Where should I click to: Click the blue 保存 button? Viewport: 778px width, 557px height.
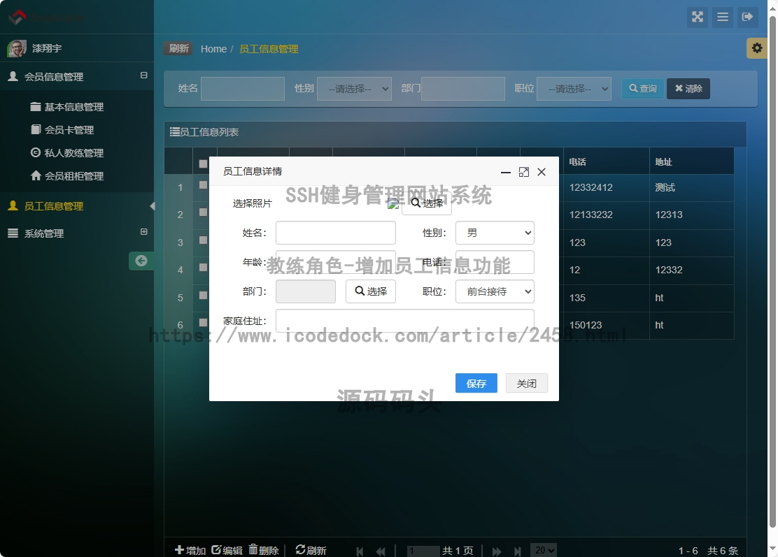[x=476, y=383]
